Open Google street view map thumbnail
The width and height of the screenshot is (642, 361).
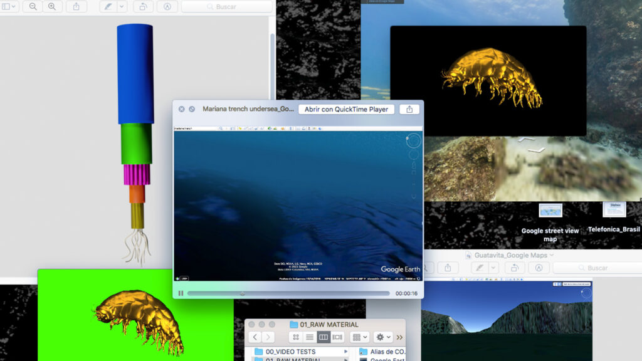coord(550,211)
